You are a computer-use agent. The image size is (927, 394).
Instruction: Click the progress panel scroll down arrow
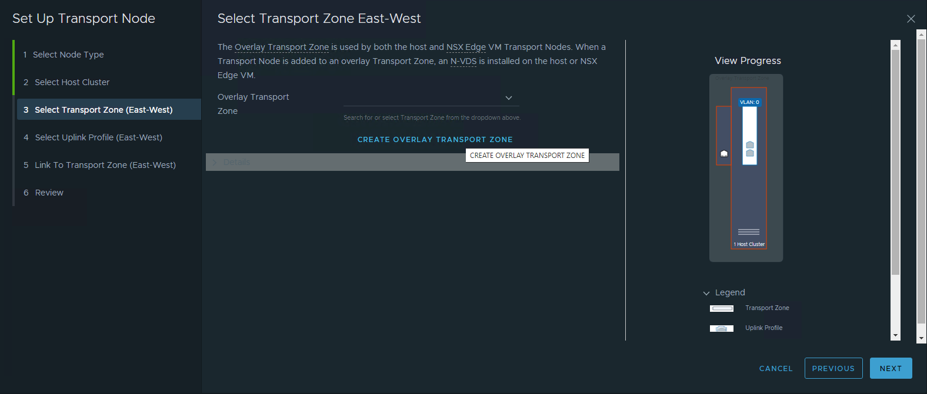[x=895, y=336]
